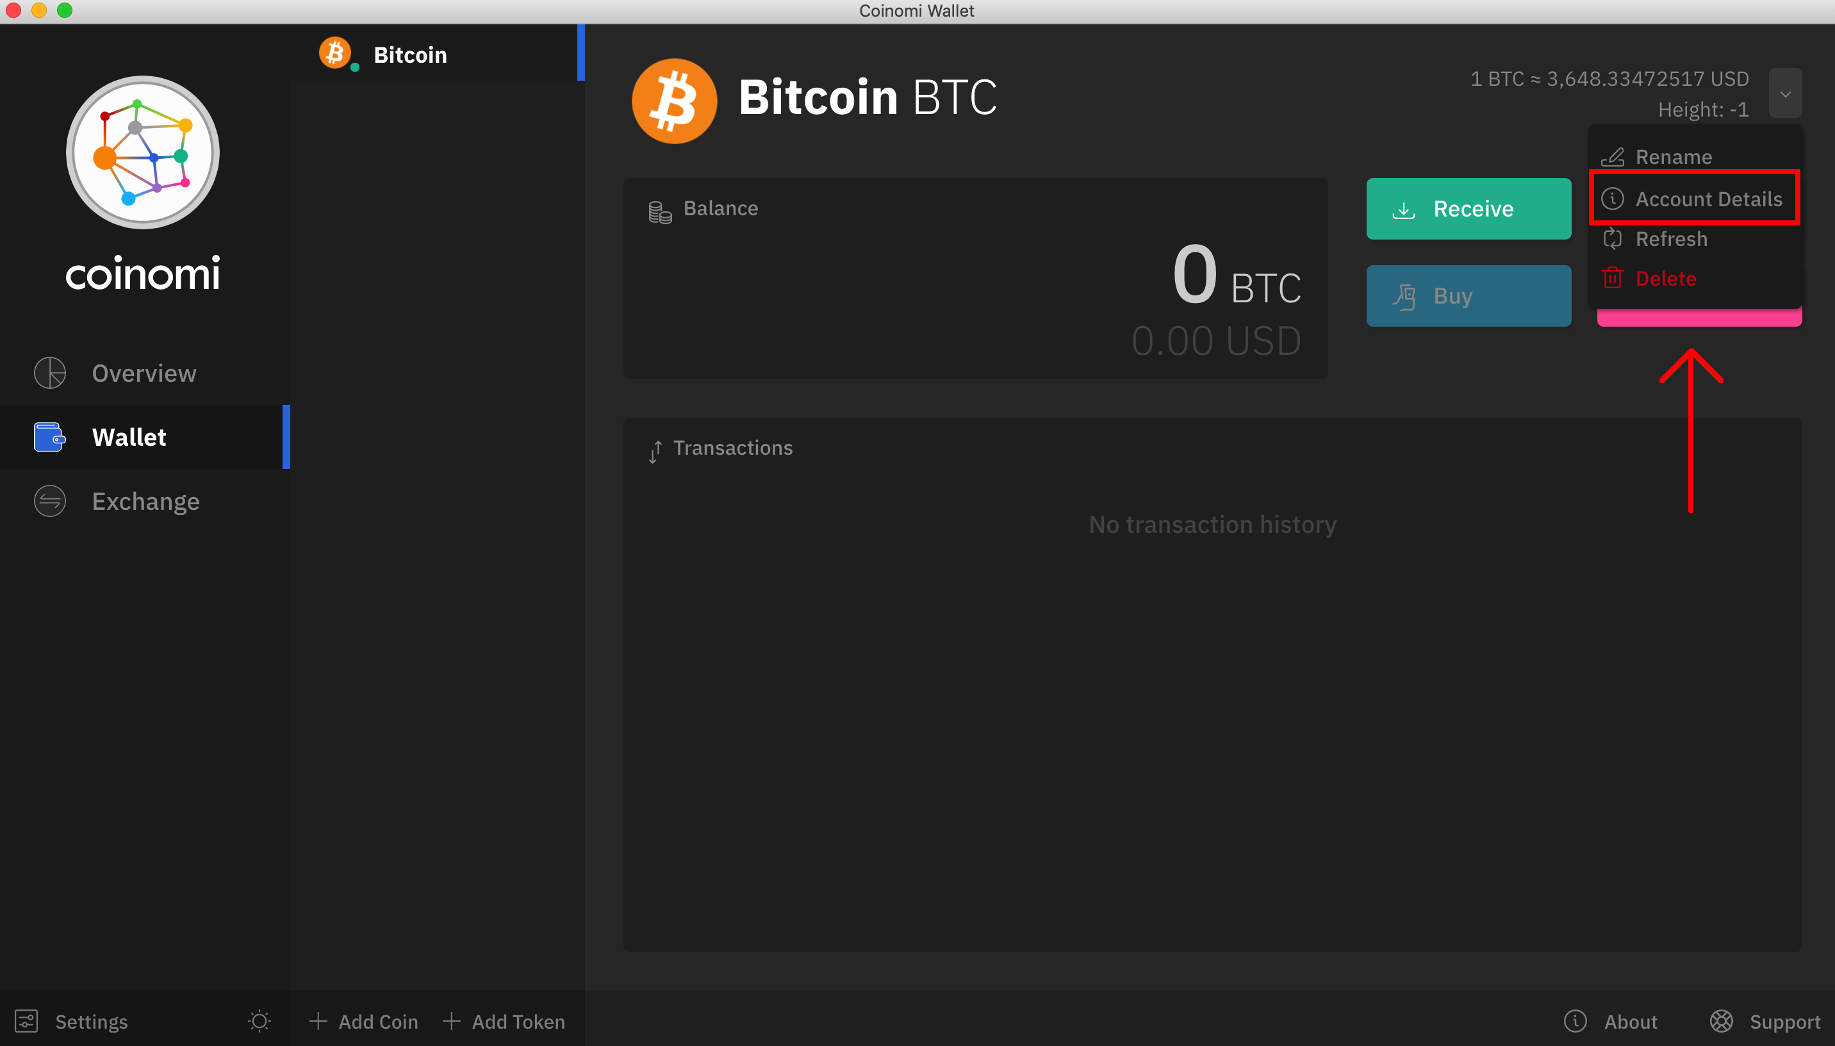Click the Balance section icon

658,208
